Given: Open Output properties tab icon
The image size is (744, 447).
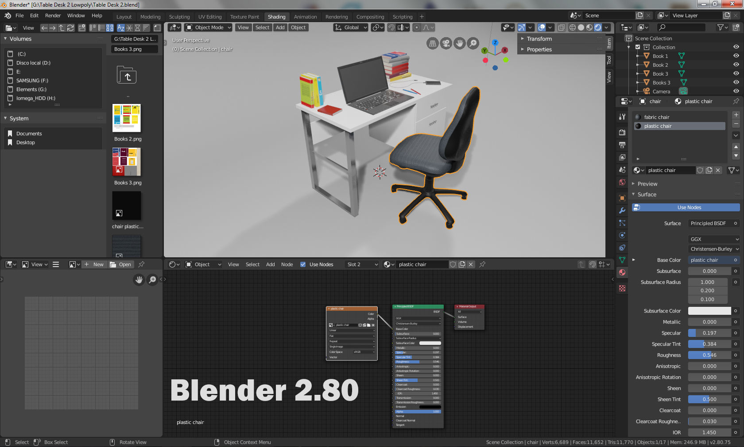Looking at the screenshot, I should pyautogui.click(x=622, y=145).
